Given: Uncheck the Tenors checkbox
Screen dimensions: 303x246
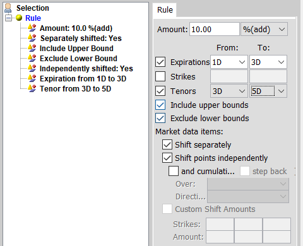Looking at the screenshot, I should pyautogui.click(x=160, y=91).
